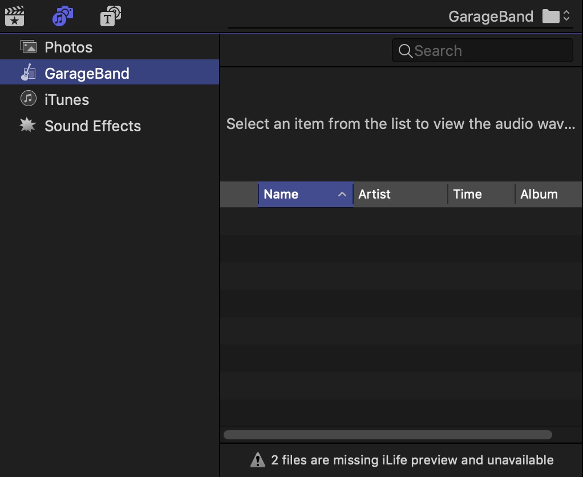This screenshot has height=477, width=583.
Task: Open the GarageBand folder popup menu
Action: [556, 16]
